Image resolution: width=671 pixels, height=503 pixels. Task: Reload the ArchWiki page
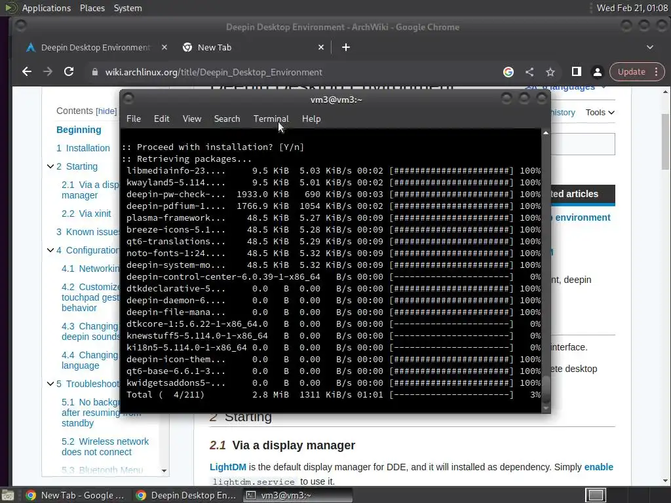pos(68,72)
